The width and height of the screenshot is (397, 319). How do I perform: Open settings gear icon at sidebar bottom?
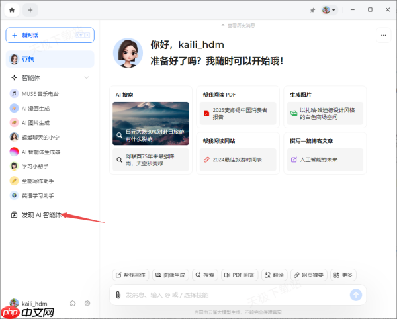click(87, 303)
